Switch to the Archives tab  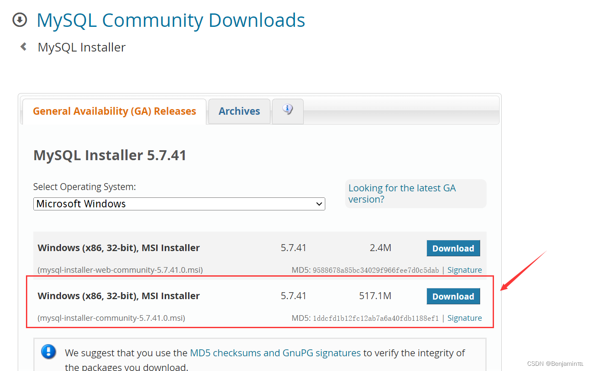239,111
